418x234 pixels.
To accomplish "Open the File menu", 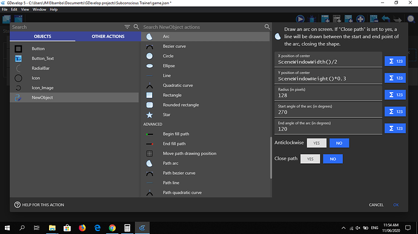I will (x=4, y=10).
